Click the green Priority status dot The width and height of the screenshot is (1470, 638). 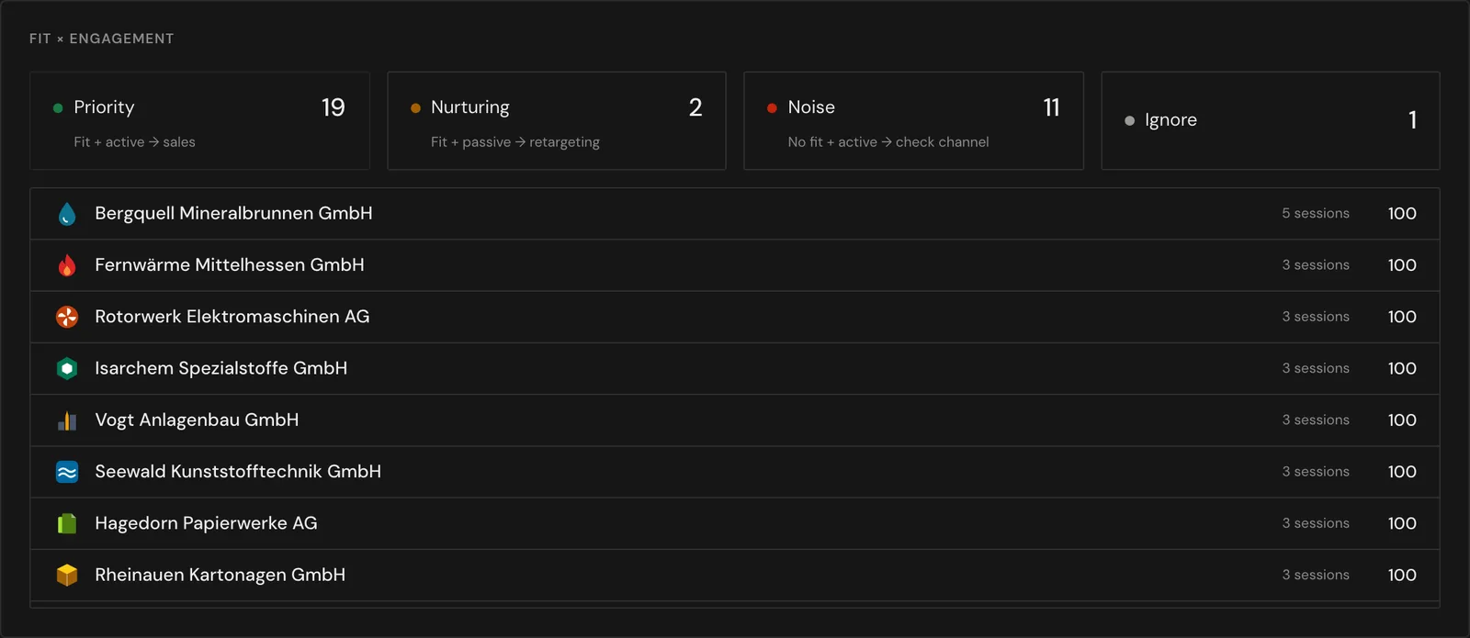[x=58, y=108]
